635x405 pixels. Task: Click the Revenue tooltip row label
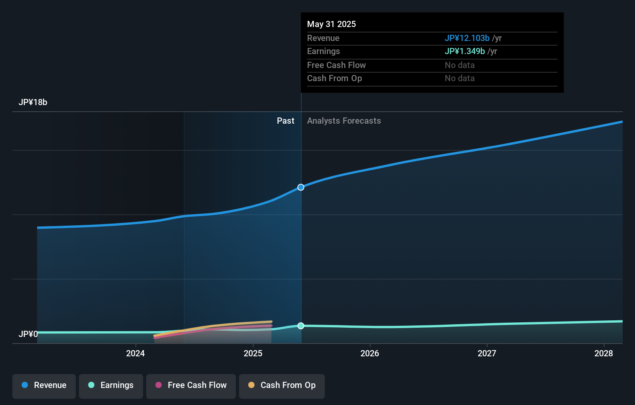[x=323, y=38]
